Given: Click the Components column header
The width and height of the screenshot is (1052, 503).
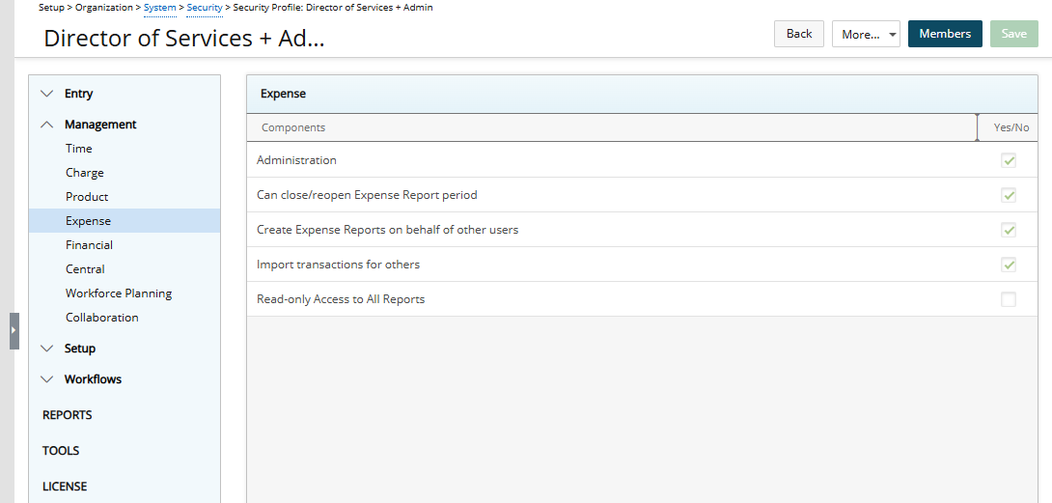Looking at the screenshot, I should pos(293,127).
